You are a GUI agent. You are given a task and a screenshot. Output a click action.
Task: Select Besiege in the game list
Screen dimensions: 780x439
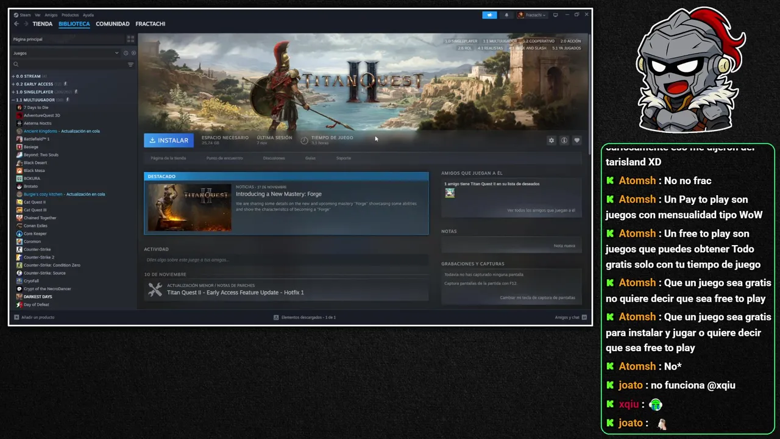coord(31,147)
